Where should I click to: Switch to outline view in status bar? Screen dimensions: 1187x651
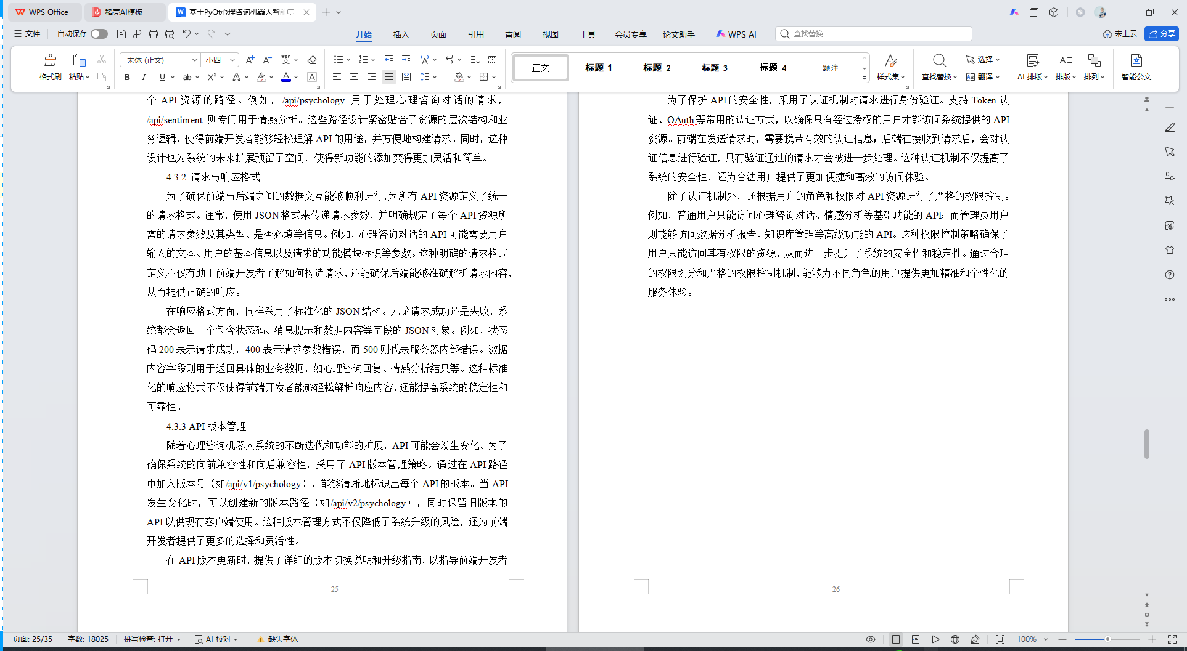coord(916,639)
